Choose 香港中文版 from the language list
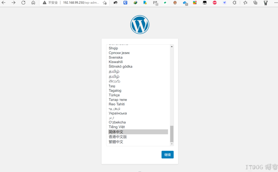This screenshot has width=278, height=172. (138, 137)
